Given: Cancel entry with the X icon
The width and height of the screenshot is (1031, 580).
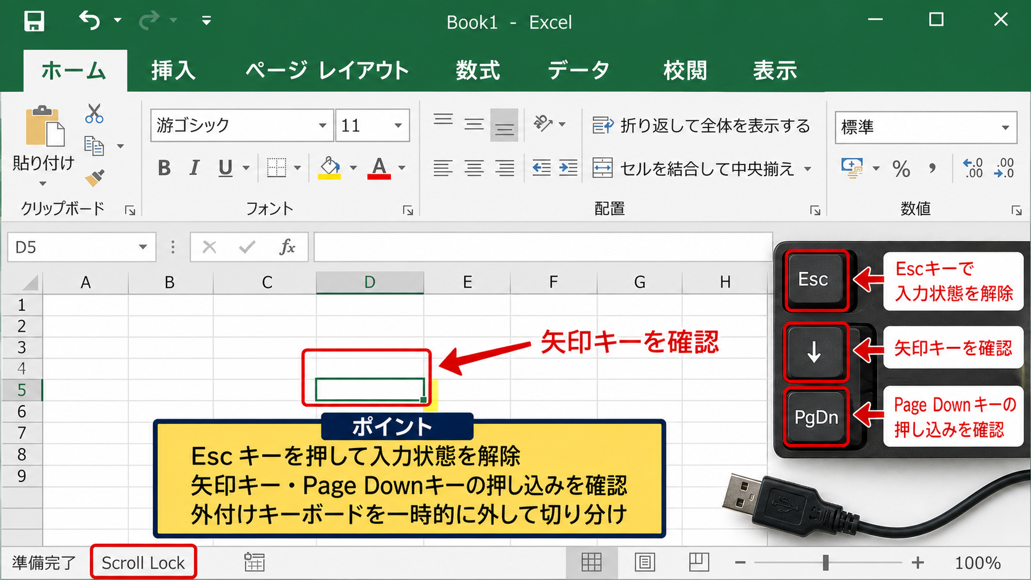Looking at the screenshot, I should (x=210, y=247).
